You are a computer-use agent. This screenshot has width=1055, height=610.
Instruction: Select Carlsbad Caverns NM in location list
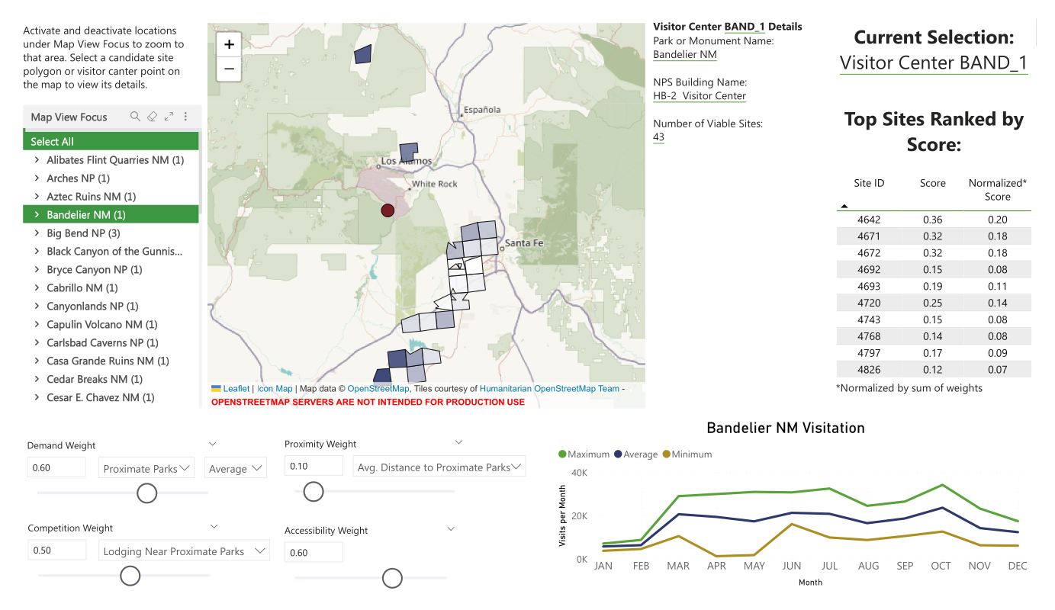coord(102,343)
